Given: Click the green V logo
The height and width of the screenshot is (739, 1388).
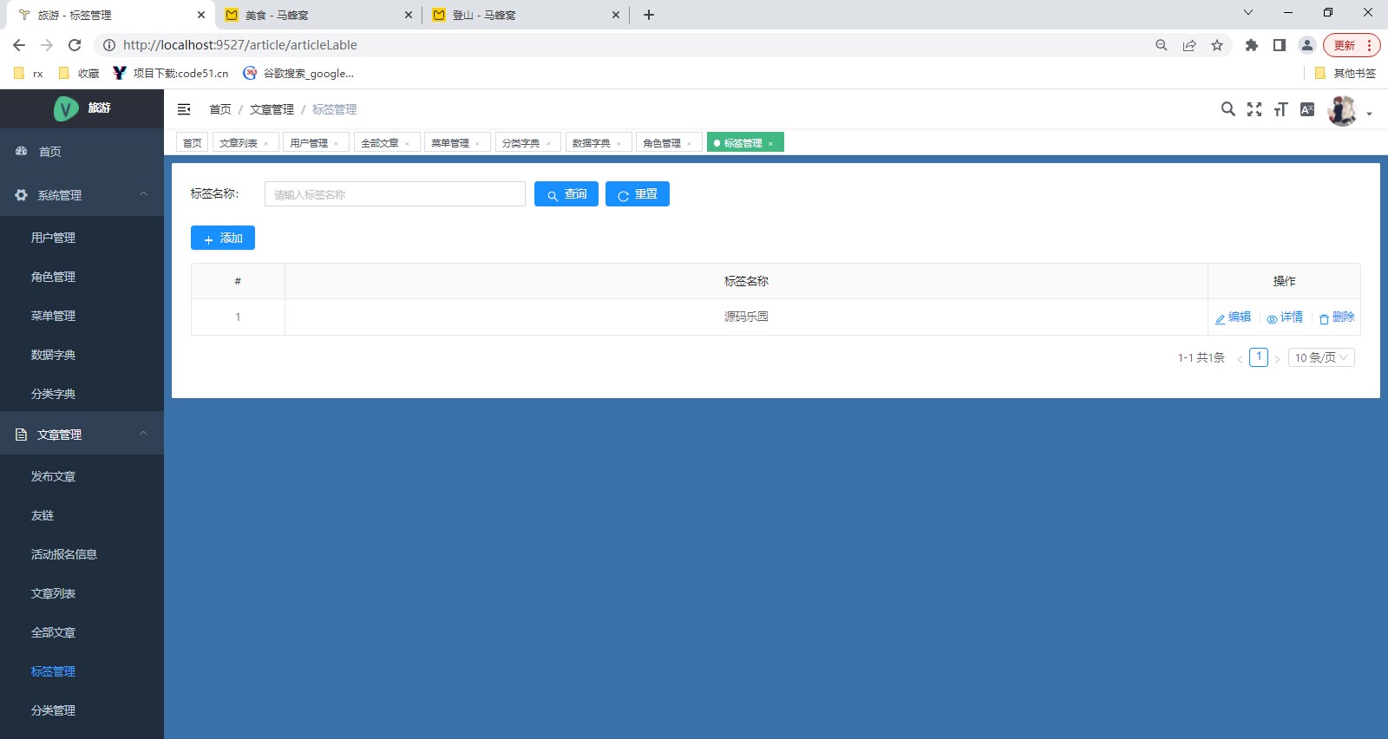Looking at the screenshot, I should click(66, 108).
